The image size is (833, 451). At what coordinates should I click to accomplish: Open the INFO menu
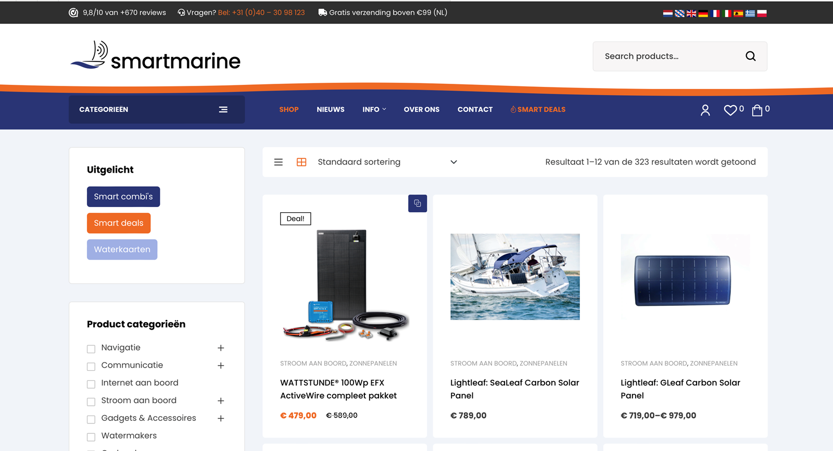click(374, 110)
